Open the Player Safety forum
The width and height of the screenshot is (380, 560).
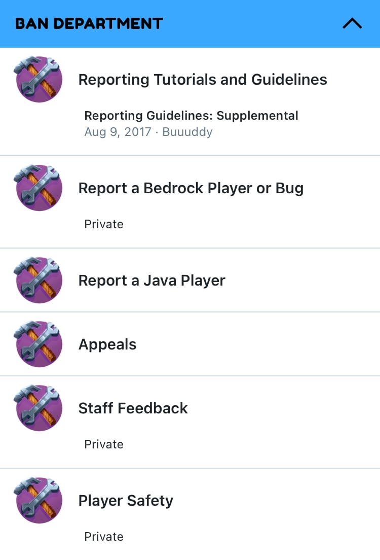point(126,501)
